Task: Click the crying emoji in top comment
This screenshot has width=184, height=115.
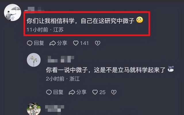Action: coord(139,20)
